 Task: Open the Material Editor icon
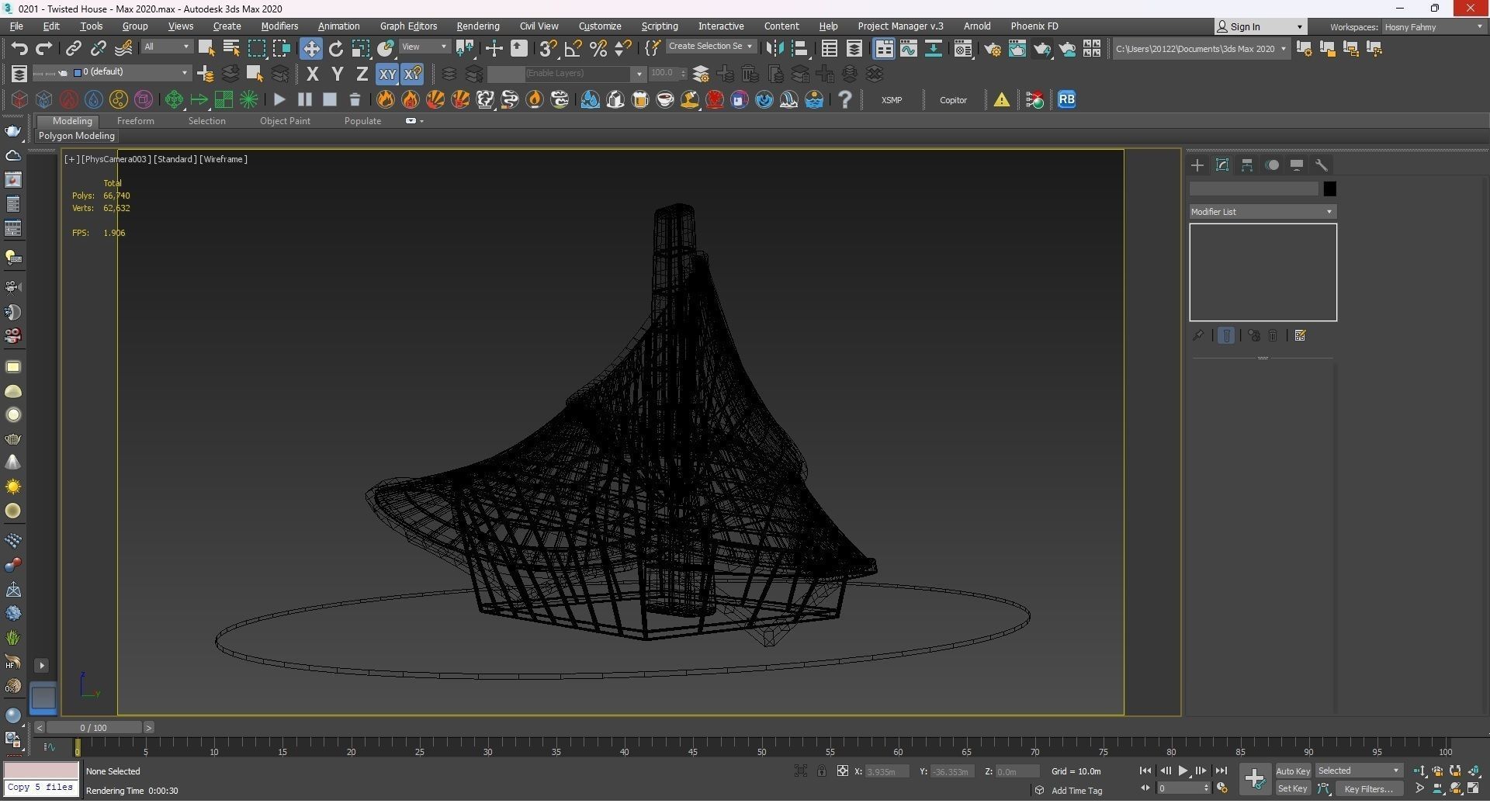[963, 48]
